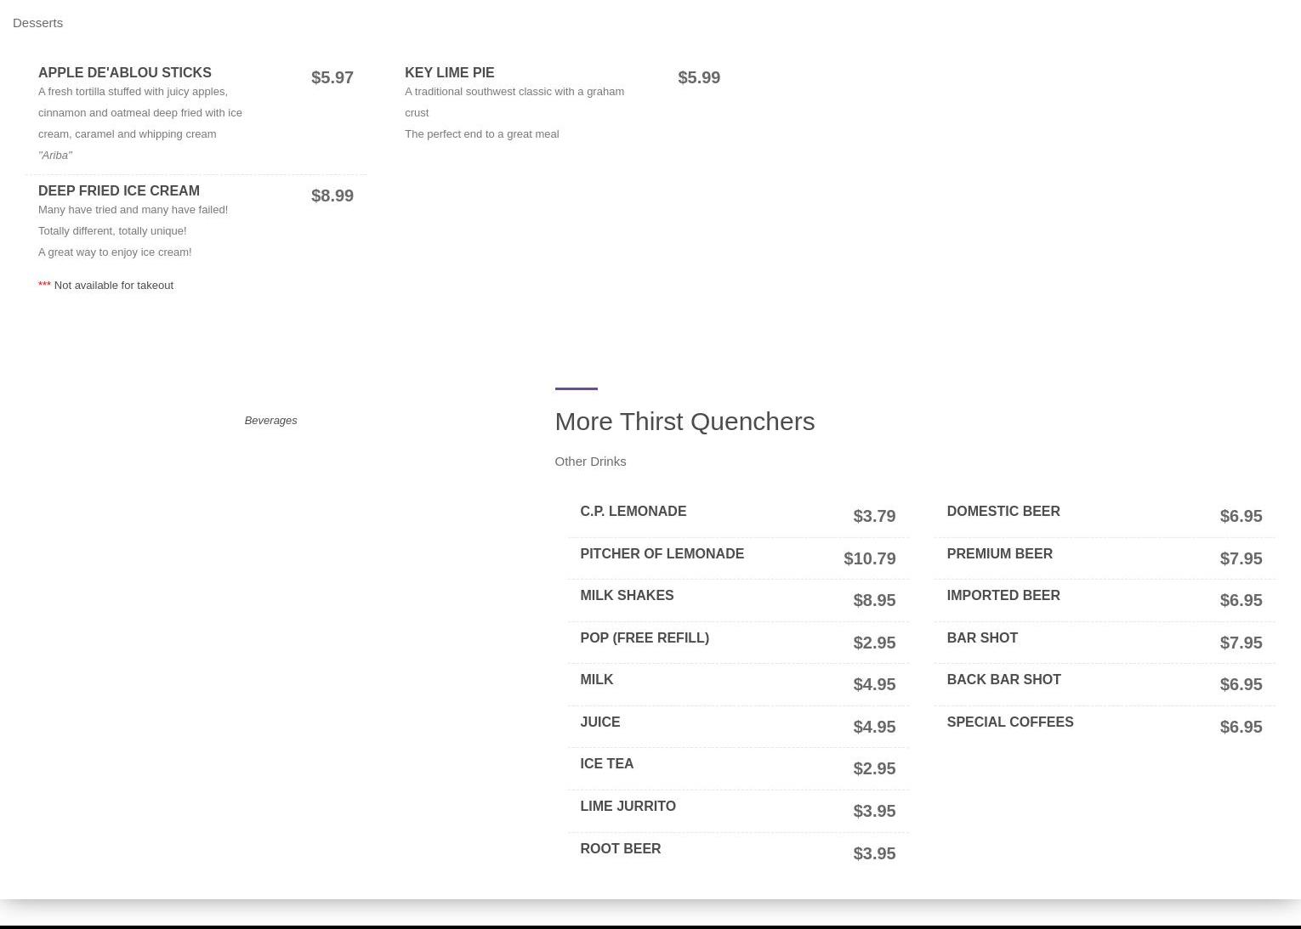Click the Root Beer menu entry
The height and width of the screenshot is (929, 1301).
[620, 849]
